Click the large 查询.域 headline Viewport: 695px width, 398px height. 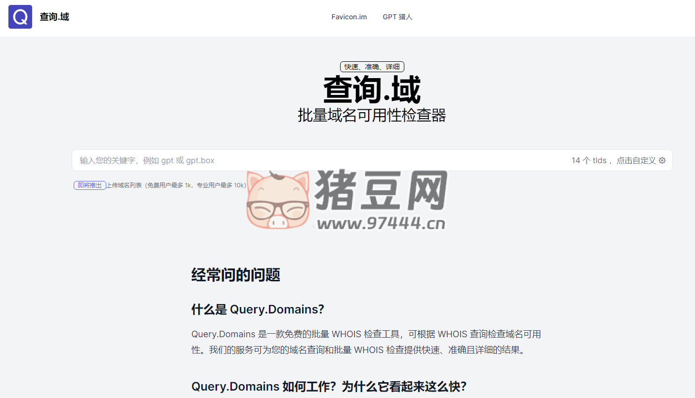click(372, 90)
